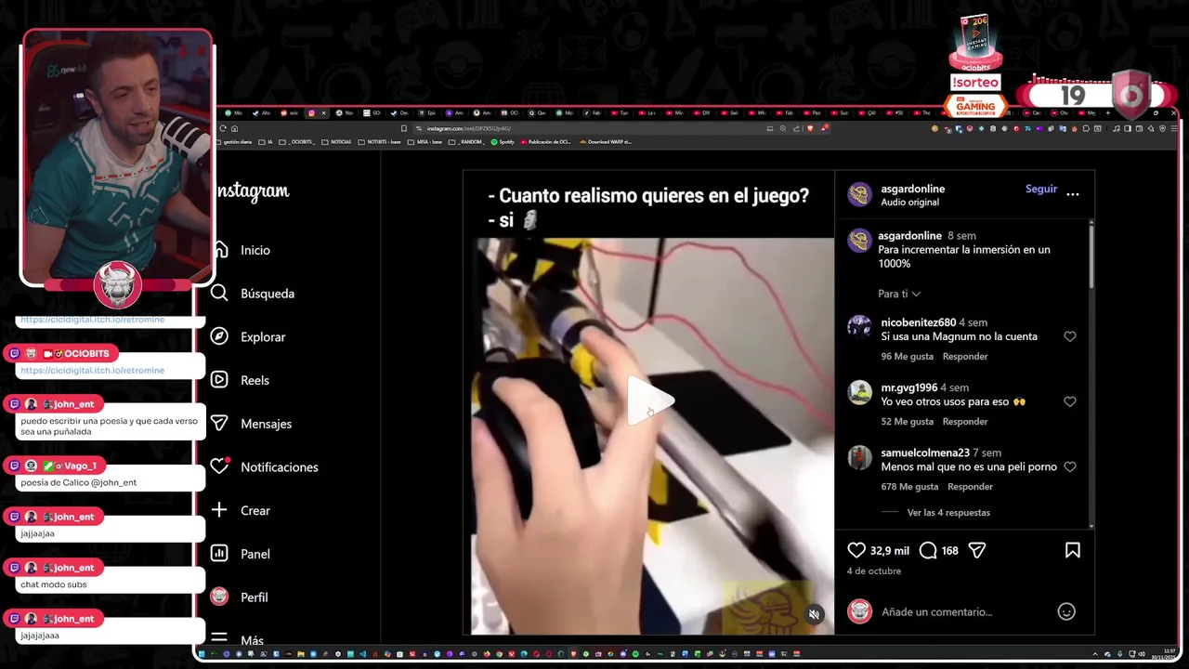1189x669 pixels.
Task: Focus the Añade un comentario field
Action: coord(962,611)
